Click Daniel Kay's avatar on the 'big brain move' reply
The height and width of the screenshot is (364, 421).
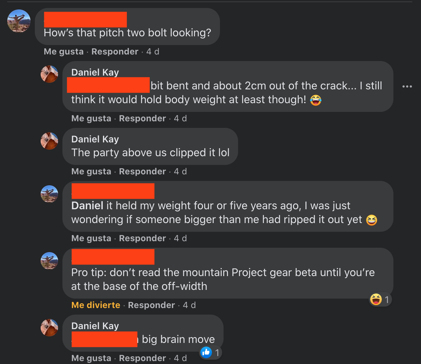(x=49, y=328)
